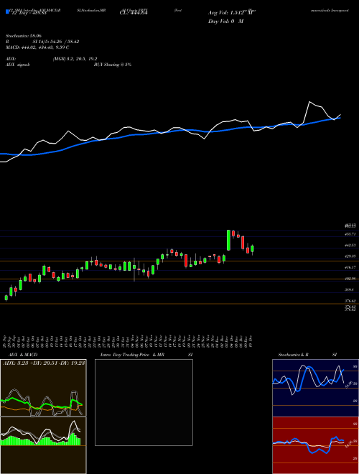Click the 416.17 price axis label
The image size is (359, 474).
click(350, 268)
